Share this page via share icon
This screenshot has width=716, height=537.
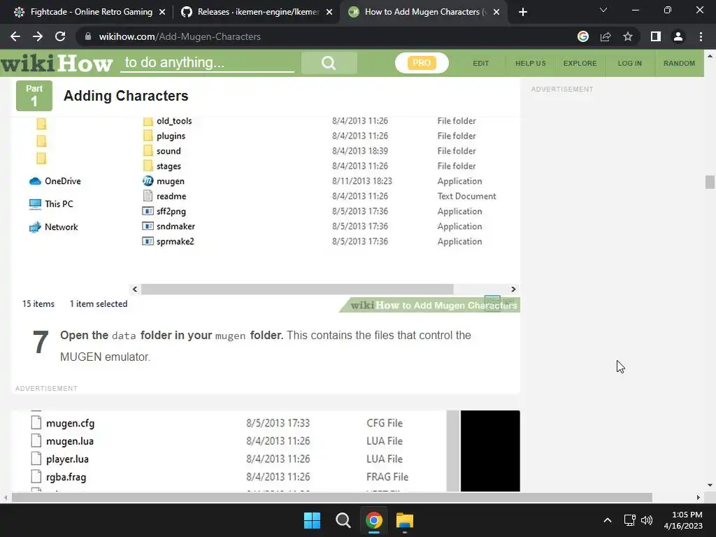pos(606,36)
